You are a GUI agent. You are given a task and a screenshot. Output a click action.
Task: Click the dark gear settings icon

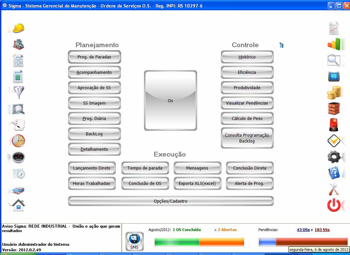pyautogui.click(x=334, y=157)
